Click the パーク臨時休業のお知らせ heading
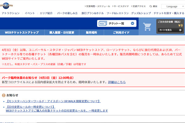The image size is (185, 123). click(38, 78)
